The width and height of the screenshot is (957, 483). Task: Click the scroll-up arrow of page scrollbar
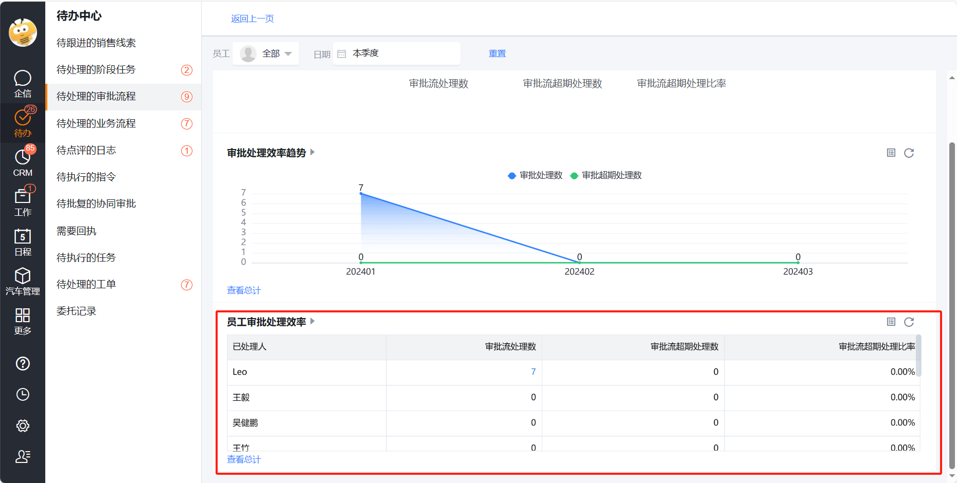pyautogui.click(x=952, y=78)
